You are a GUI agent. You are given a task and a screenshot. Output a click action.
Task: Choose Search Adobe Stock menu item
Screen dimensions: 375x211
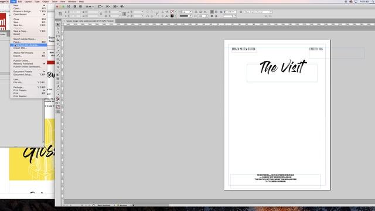click(29, 39)
